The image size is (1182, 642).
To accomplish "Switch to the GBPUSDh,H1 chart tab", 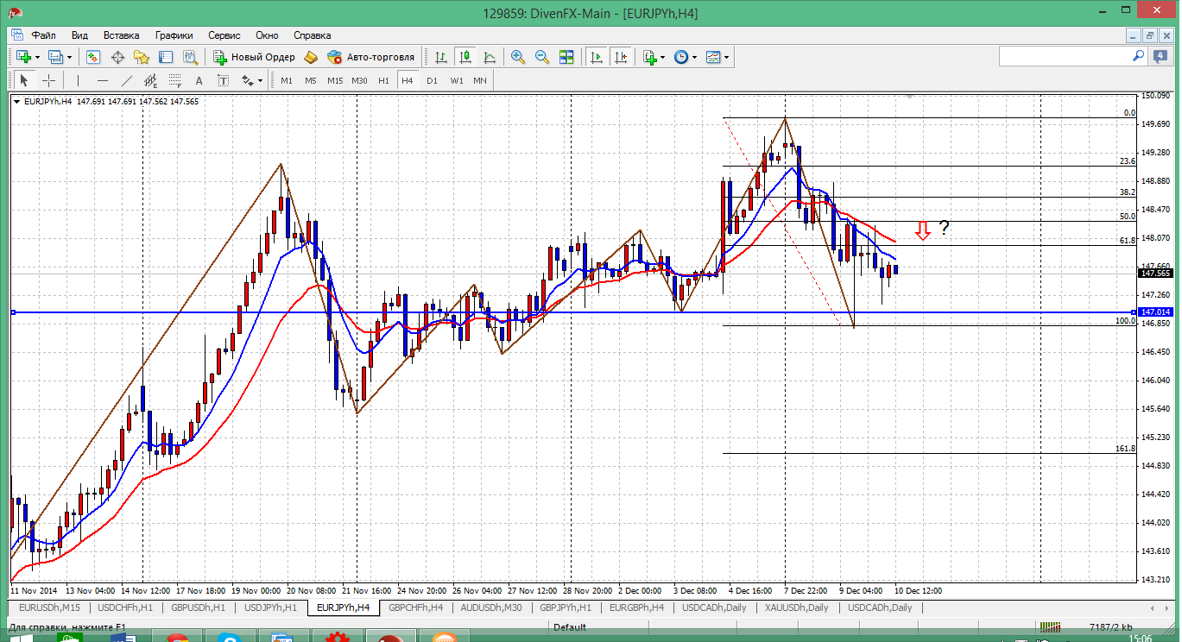I will [x=198, y=607].
